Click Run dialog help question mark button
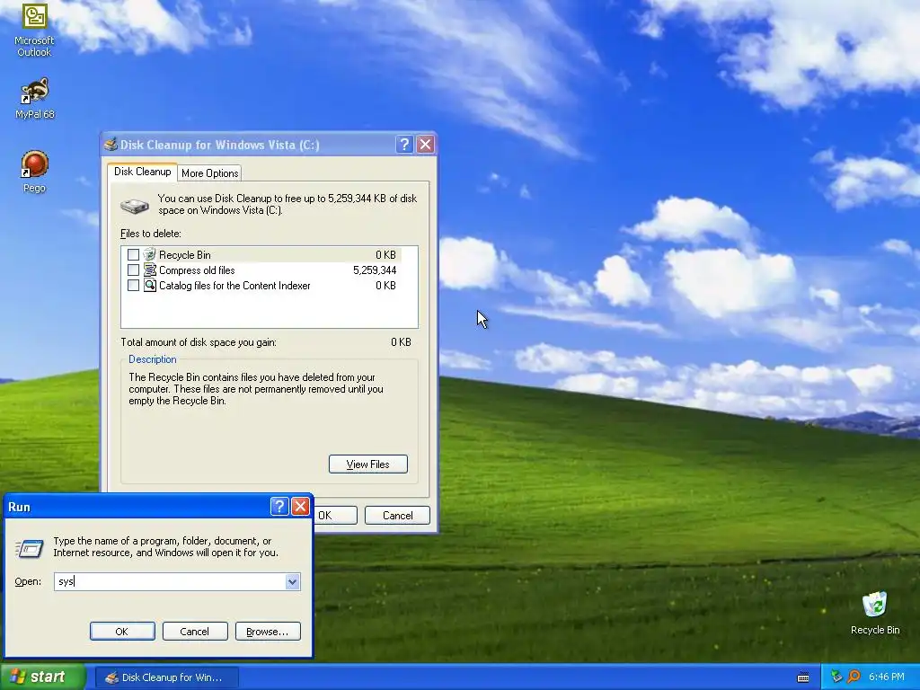The width and height of the screenshot is (920, 690). (x=279, y=507)
